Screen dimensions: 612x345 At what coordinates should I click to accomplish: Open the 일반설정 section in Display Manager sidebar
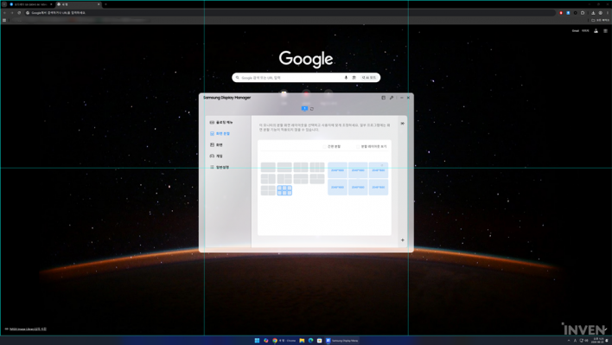[x=220, y=167]
